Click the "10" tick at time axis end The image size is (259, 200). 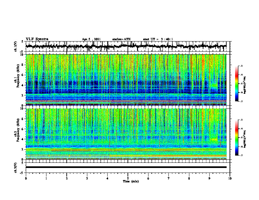tap(230, 178)
